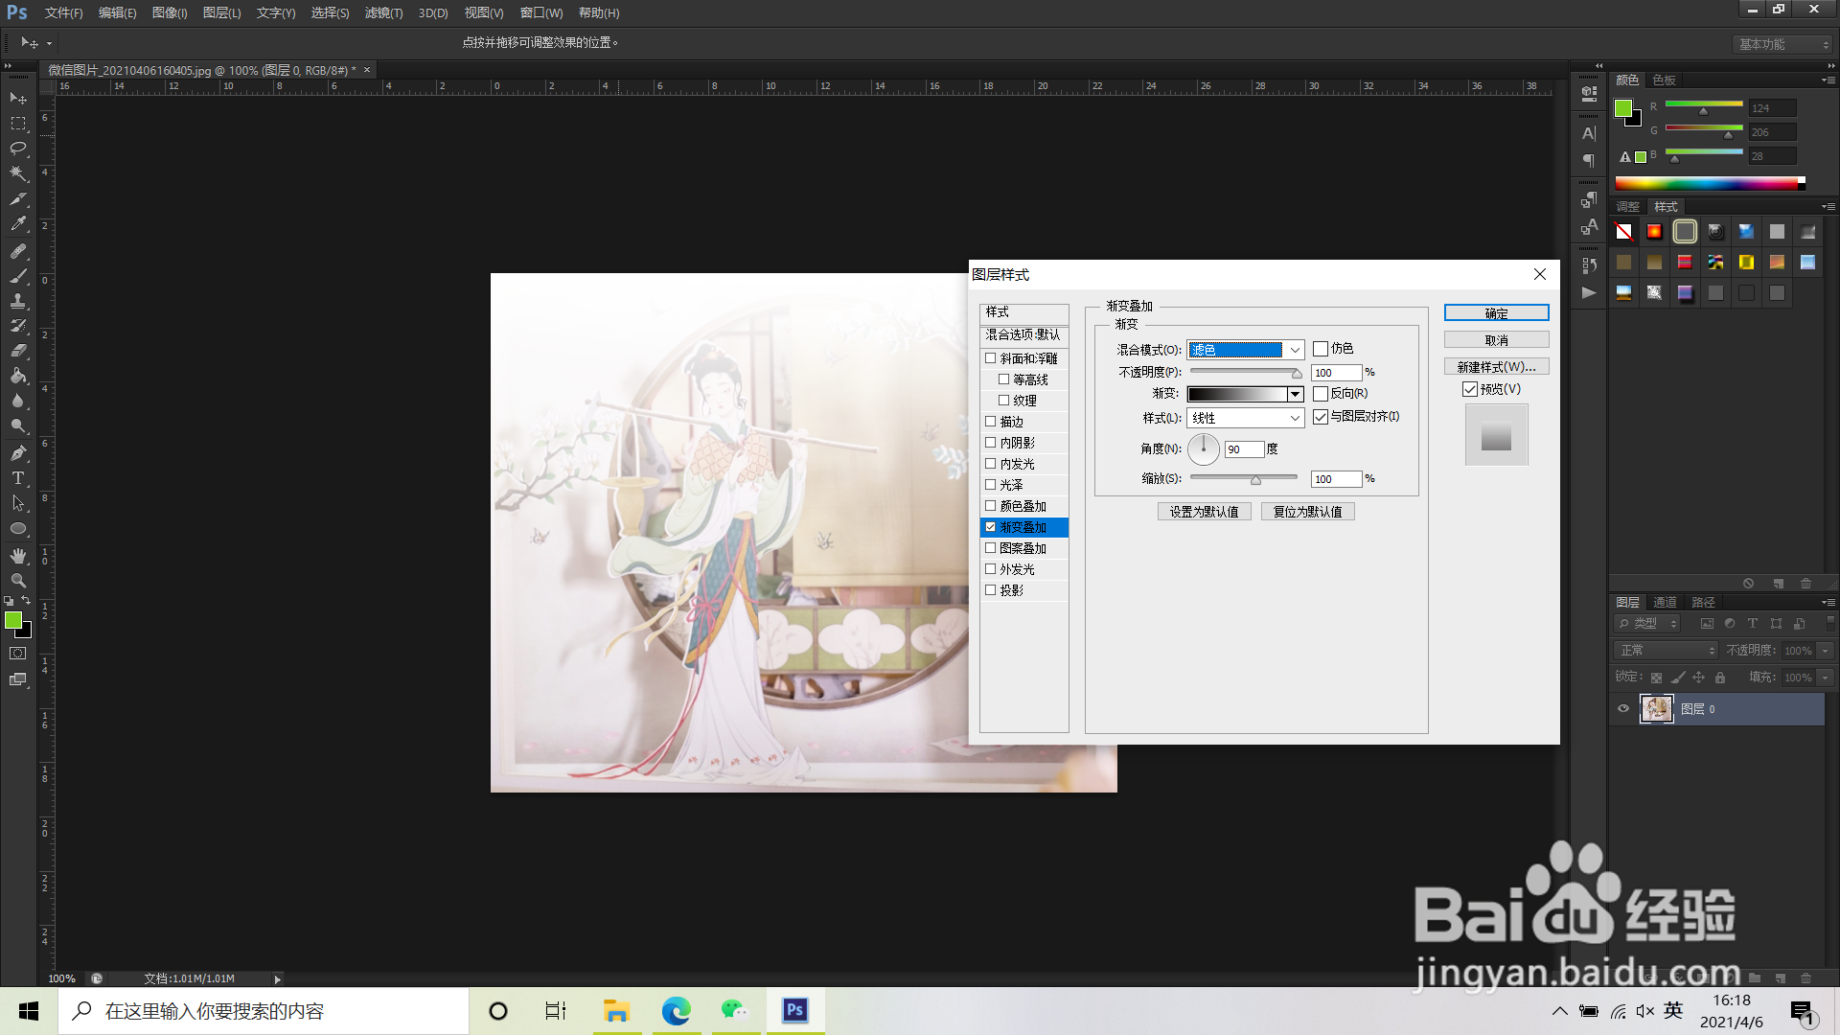Enable 颜色叠加 checkbox
The height and width of the screenshot is (1035, 1840).
point(991,506)
